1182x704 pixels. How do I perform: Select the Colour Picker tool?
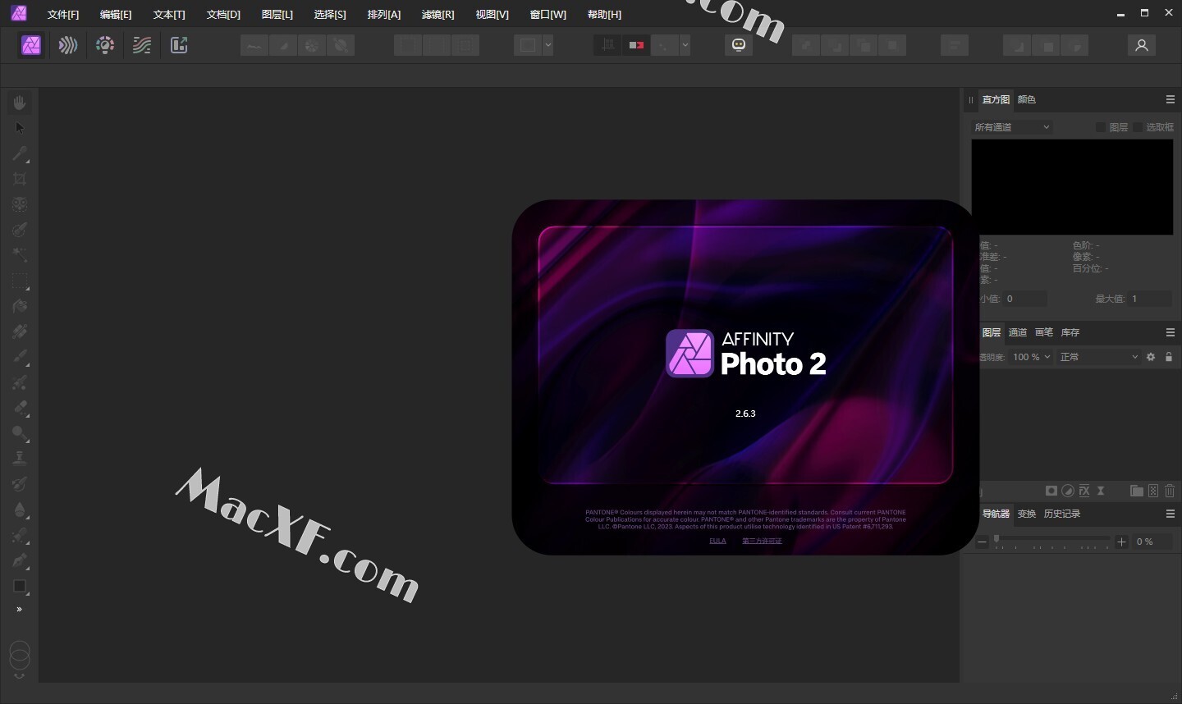click(x=20, y=153)
